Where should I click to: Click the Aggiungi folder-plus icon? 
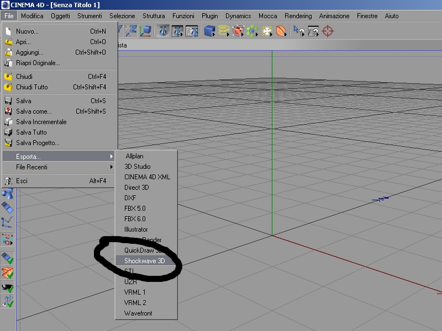(x=8, y=52)
